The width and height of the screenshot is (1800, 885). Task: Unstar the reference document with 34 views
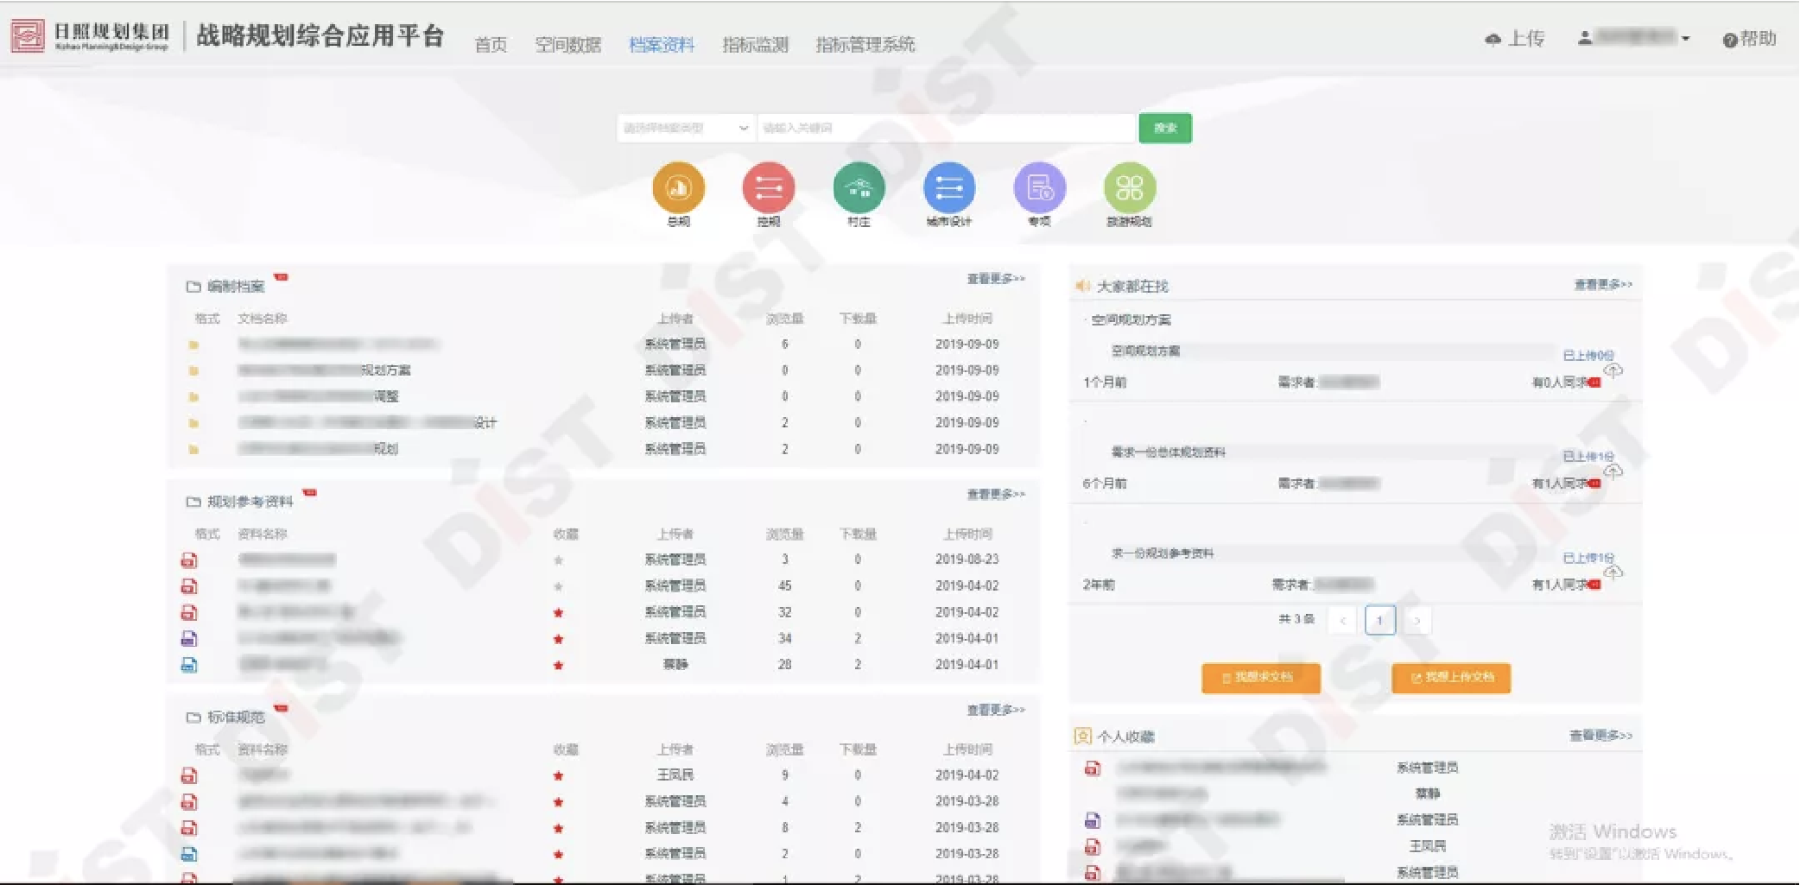[x=559, y=639]
